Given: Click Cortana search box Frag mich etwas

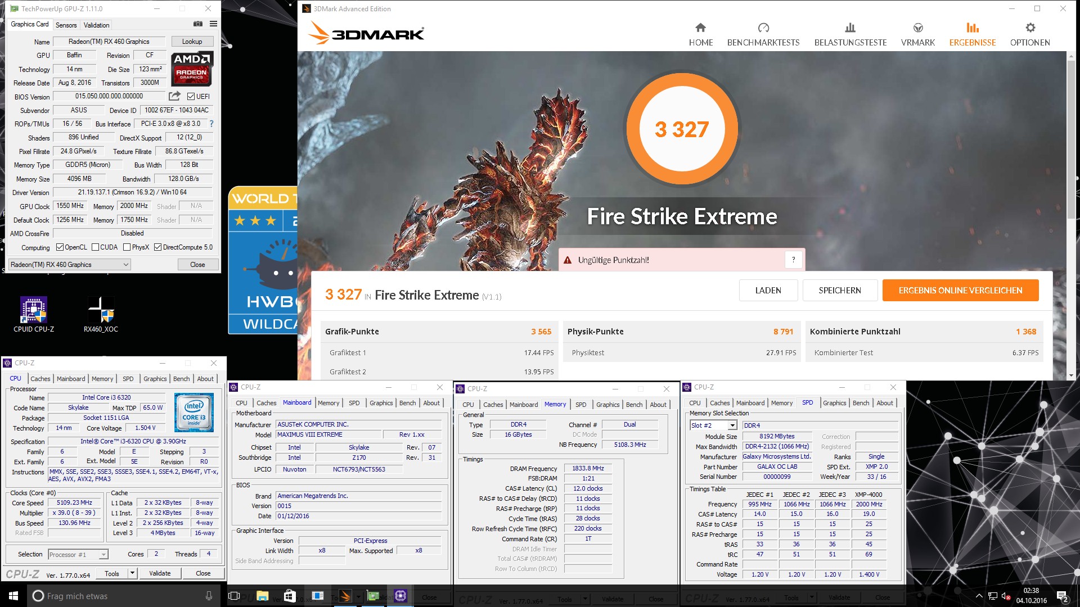Looking at the screenshot, I should [x=124, y=596].
